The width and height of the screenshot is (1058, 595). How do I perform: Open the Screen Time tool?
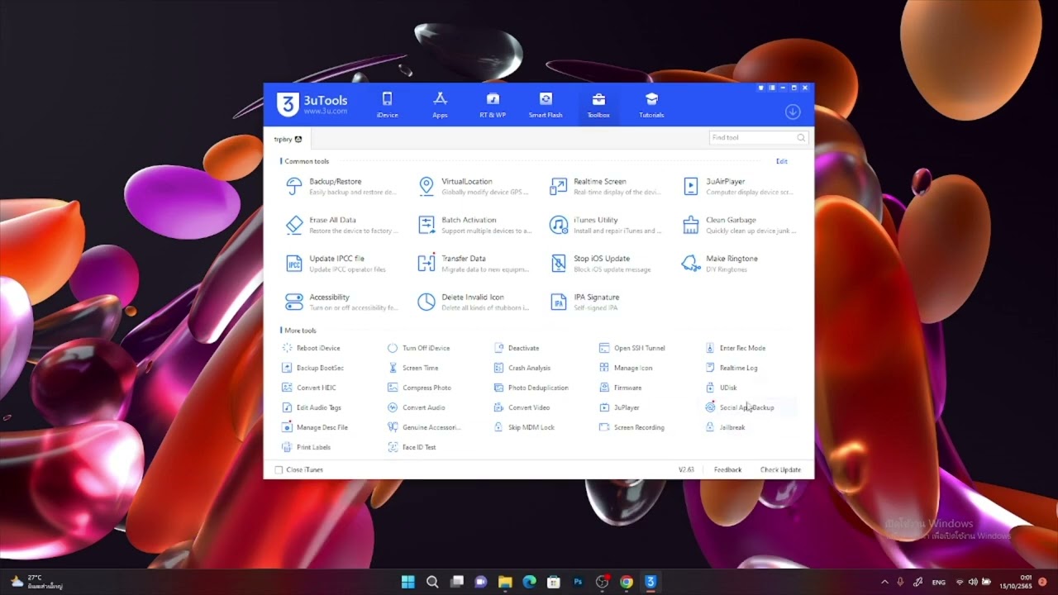click(x=413, y=368)
